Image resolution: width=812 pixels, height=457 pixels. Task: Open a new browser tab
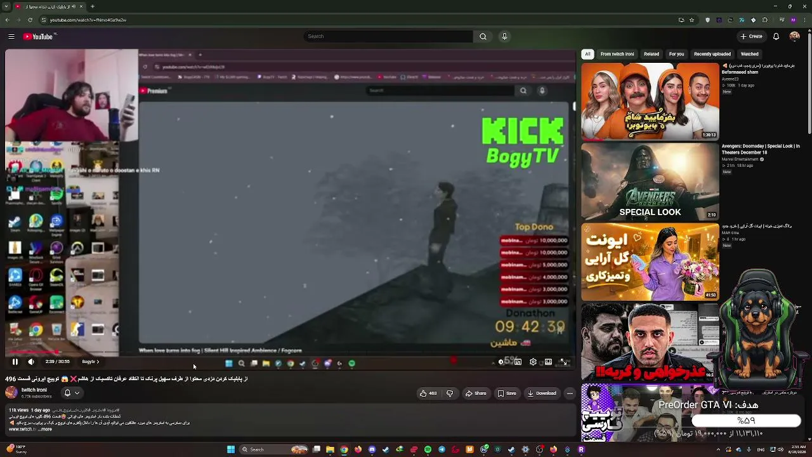[93, 6]
